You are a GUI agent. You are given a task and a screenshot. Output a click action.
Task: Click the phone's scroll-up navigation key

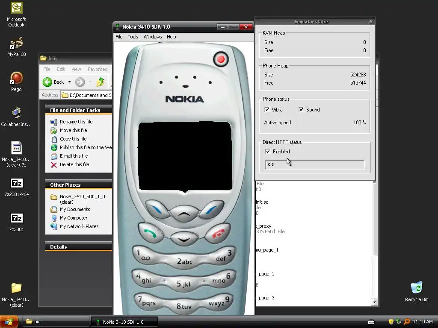click(x=184, y=214)
